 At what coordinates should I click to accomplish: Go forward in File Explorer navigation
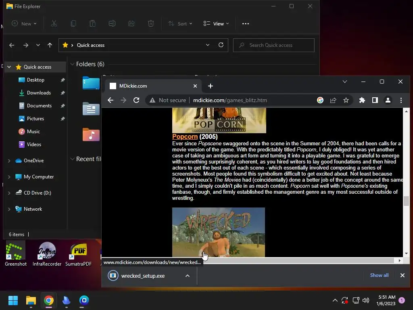point(25,45)
